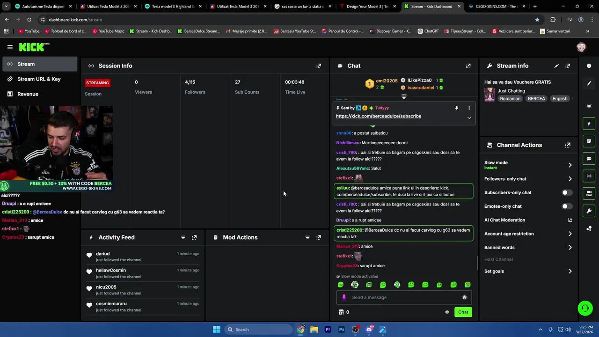599x337 pixels.
Task: Open the green support headset button
Action: pyautogui.click(x=585, y=308)
